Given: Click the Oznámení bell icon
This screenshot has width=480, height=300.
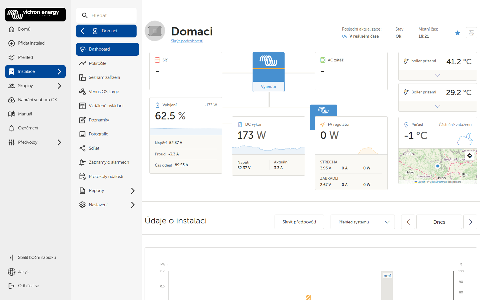Looking at the screenshot, I should tap(12, 128).
